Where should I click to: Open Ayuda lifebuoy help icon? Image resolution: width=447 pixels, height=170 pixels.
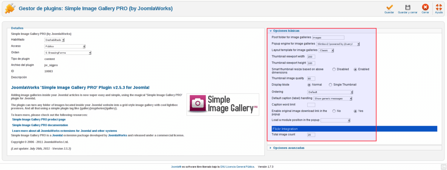[439, 7]
